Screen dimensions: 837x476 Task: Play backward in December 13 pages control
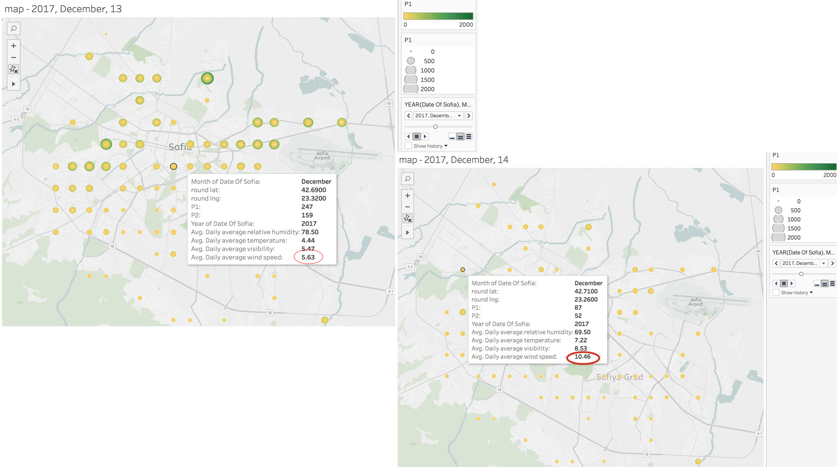click(408, 136)
